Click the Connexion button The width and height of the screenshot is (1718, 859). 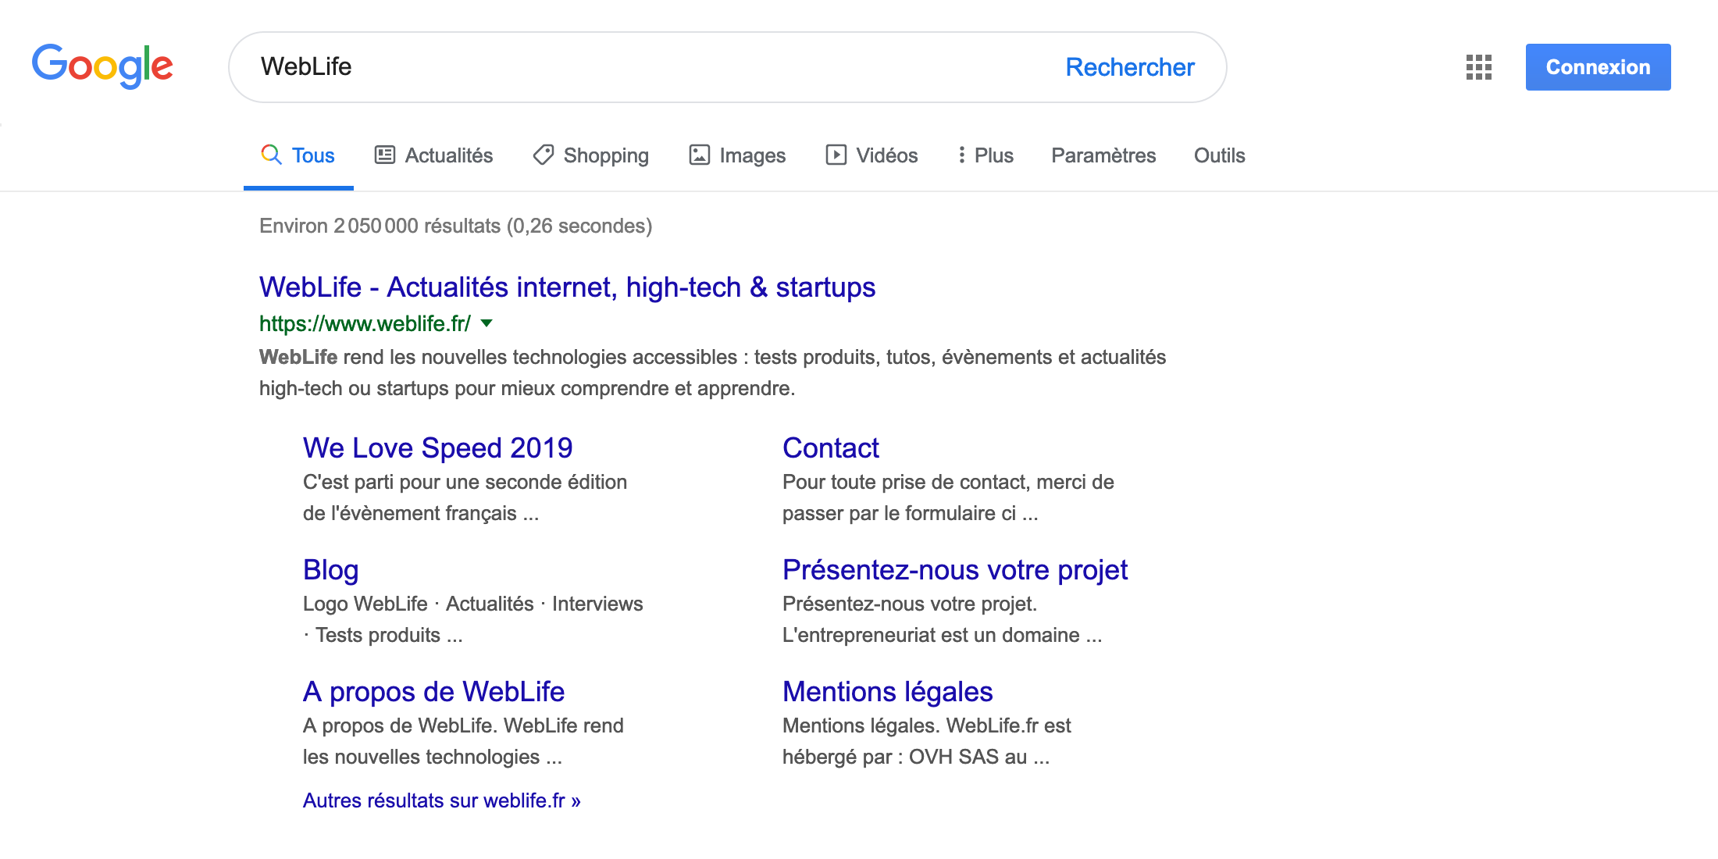tap(1598, 67)
